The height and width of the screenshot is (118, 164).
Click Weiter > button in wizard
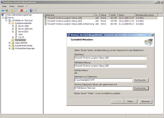131,101
